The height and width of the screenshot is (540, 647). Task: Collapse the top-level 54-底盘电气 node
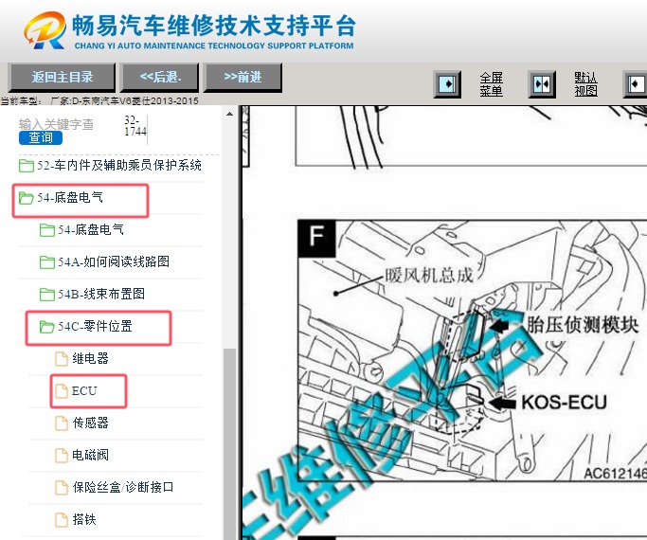(x=70, y=198)
